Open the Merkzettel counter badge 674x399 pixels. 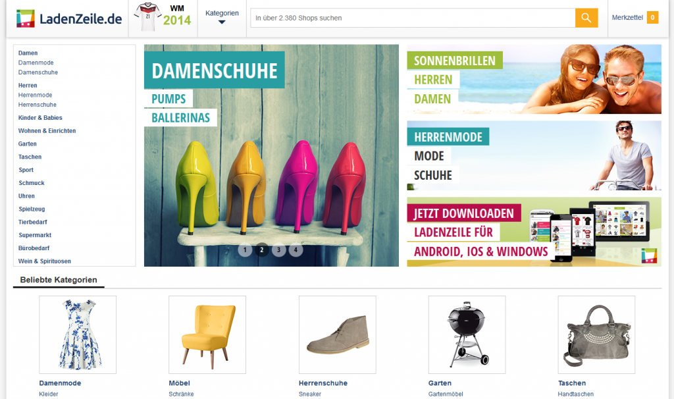click(x=652, y=17)
